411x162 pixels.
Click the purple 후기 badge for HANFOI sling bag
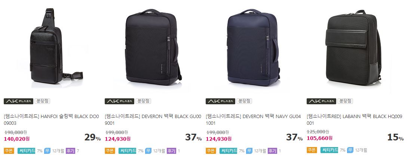coord(70,151)
